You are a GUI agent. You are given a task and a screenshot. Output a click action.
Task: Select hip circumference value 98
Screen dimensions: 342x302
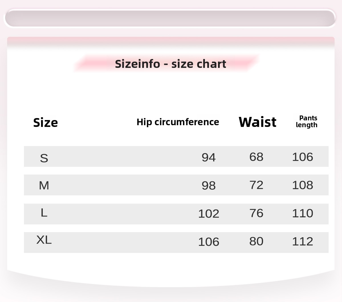(x=209, y=185)
